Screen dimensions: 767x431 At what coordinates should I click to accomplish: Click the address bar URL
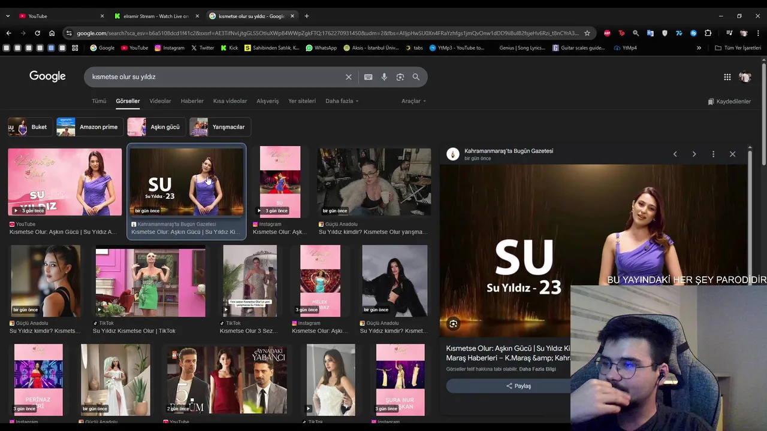click(x=327, y=33)
